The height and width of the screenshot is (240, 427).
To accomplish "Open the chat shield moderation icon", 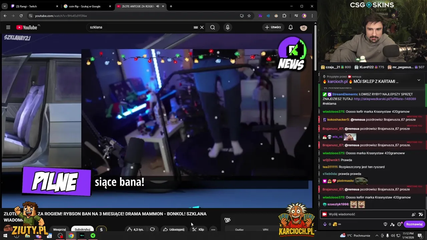I will 385,224.
